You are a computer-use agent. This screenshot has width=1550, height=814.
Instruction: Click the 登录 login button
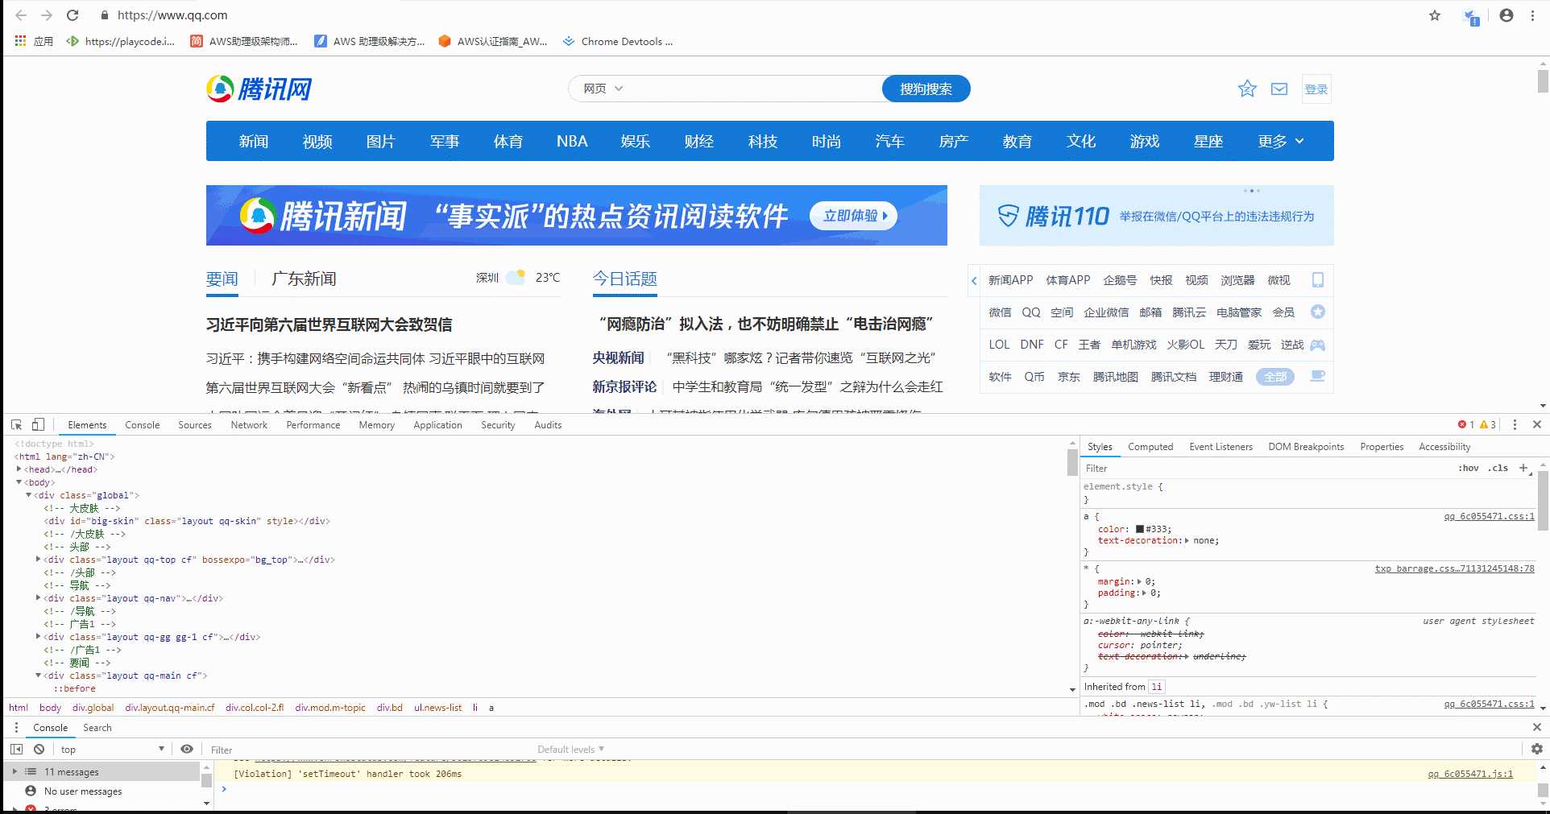pos(1316,89)
